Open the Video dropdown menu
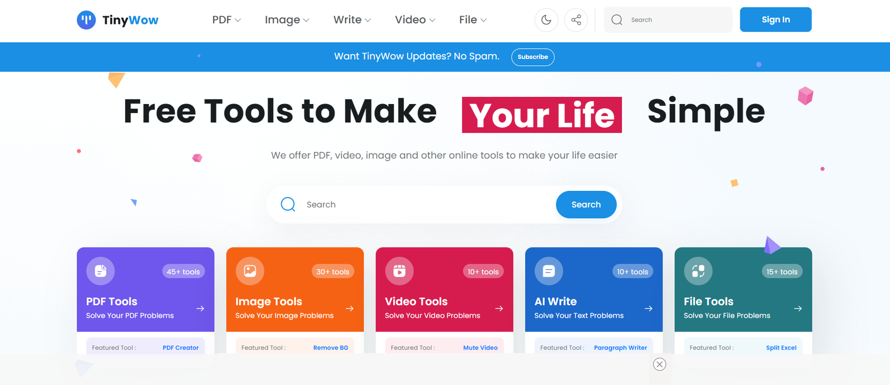The height and width of the screenshot is (385, 890). tap(414, 20)
